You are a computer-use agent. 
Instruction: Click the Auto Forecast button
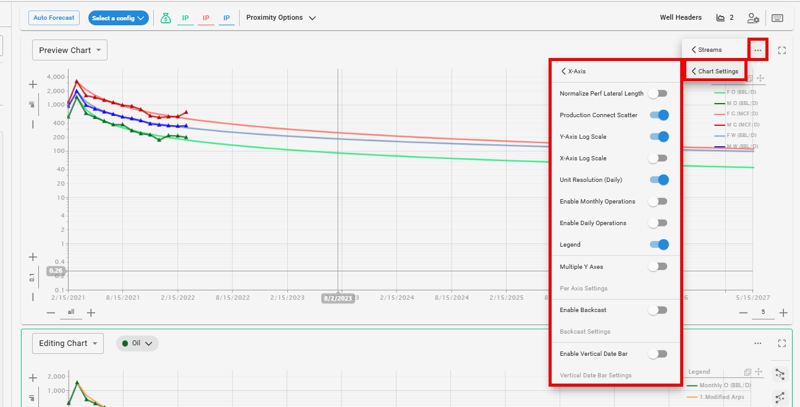pyautogui.click(x=54, y=18)
